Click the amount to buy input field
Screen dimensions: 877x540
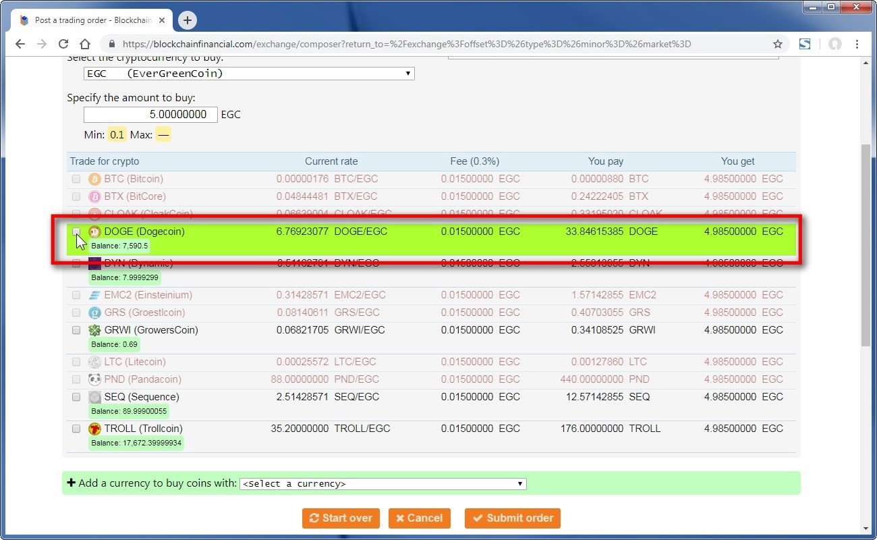[150, 115]
